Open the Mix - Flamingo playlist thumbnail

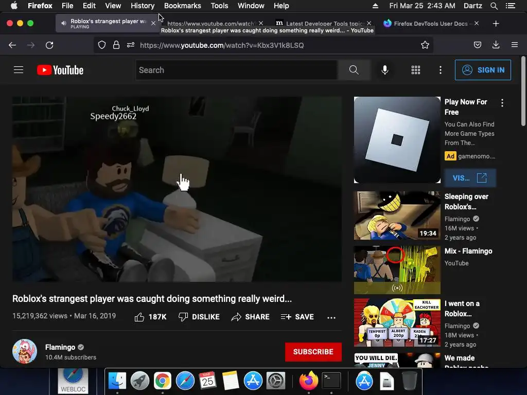[397, 270]
